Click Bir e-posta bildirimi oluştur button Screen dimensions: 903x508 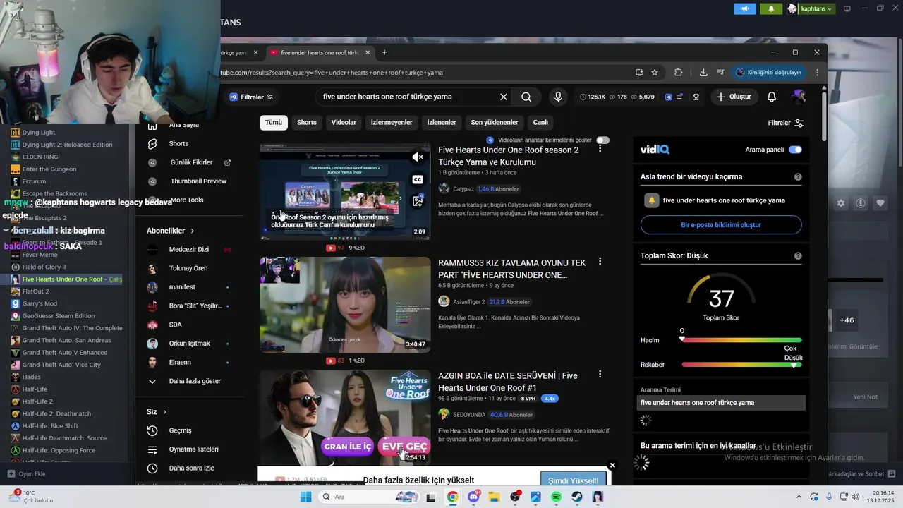click(721, 225)
